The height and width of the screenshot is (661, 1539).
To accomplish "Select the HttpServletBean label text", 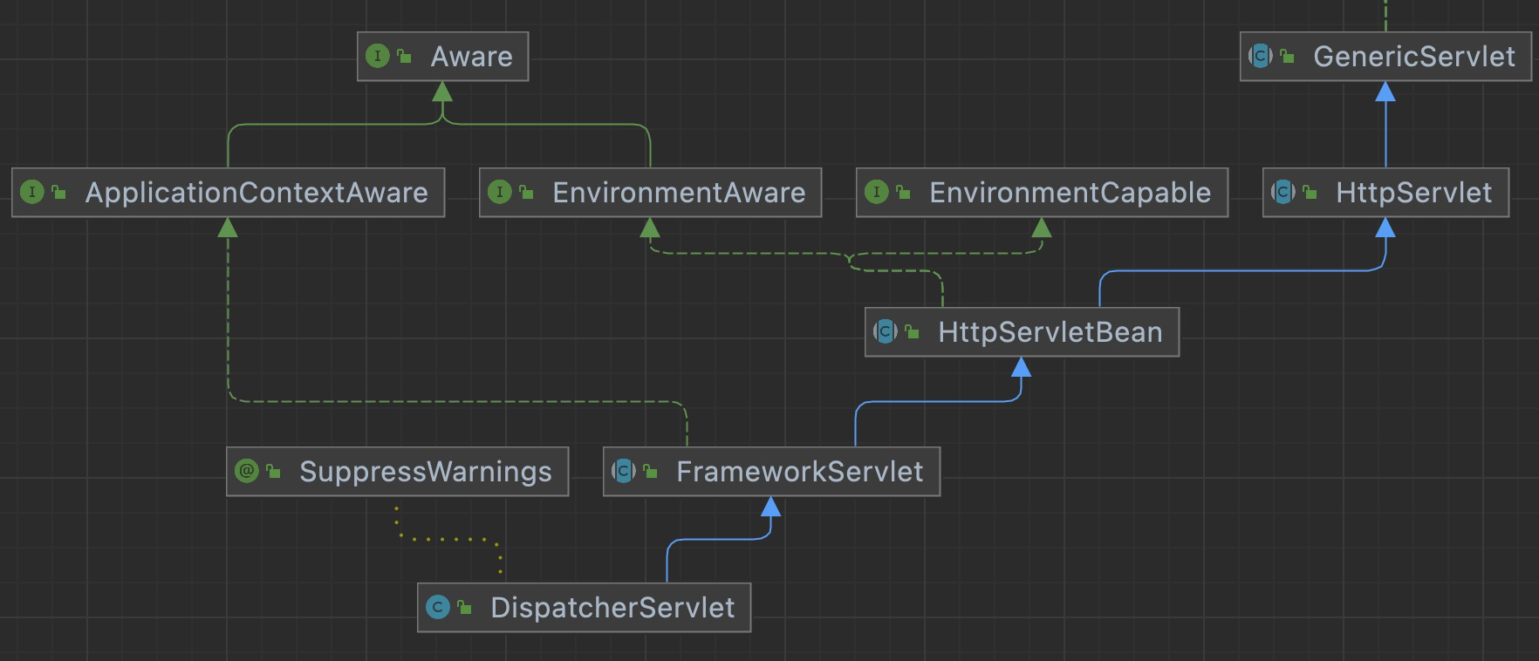I will point(1050,332).
